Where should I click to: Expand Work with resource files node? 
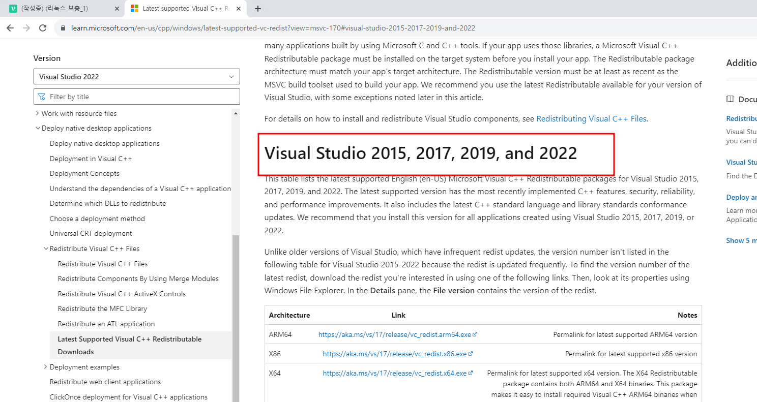tap(38, 113)
